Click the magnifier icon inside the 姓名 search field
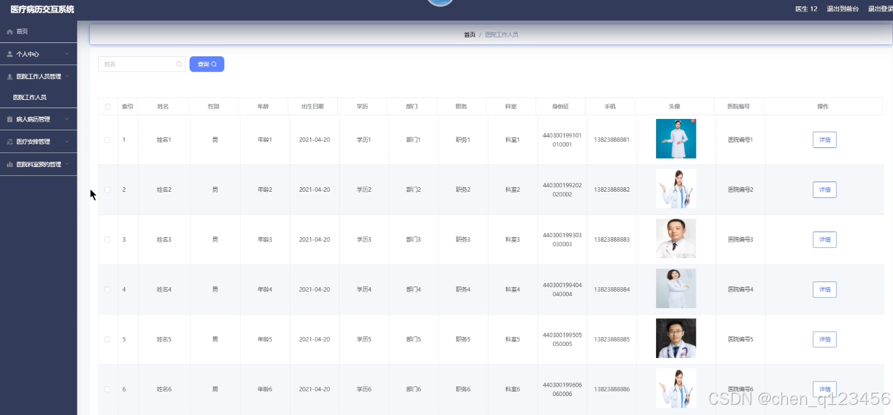The image size is (893, 415). click(x=179, y=64)
